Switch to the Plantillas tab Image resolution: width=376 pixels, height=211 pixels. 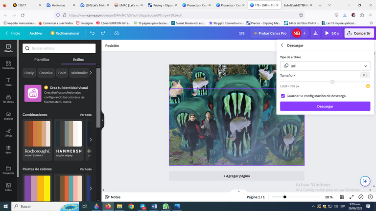coord(42,60)
